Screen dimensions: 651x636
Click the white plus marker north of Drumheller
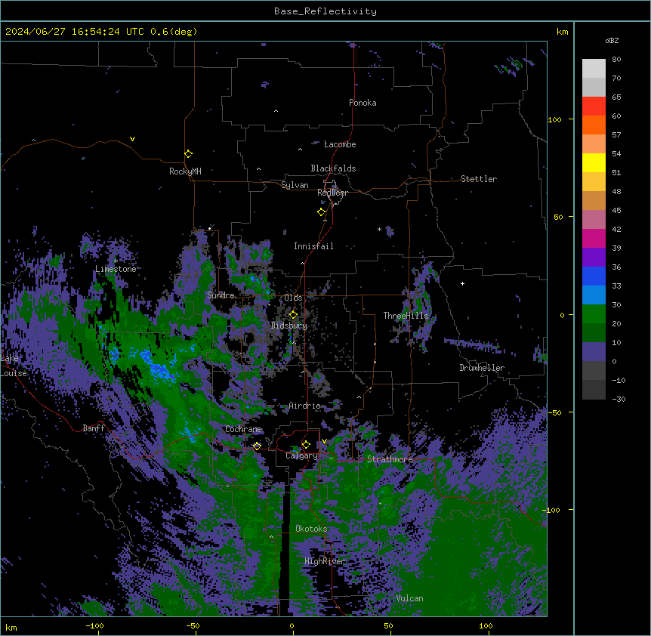coord(462,283)
